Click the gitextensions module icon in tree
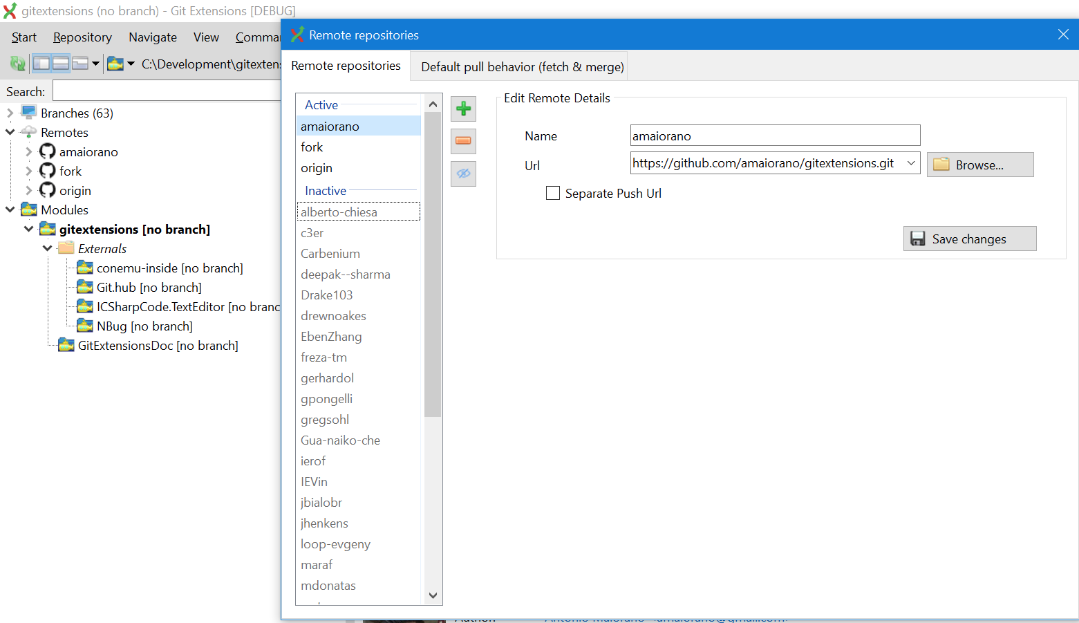 click(x=48, y=228)
